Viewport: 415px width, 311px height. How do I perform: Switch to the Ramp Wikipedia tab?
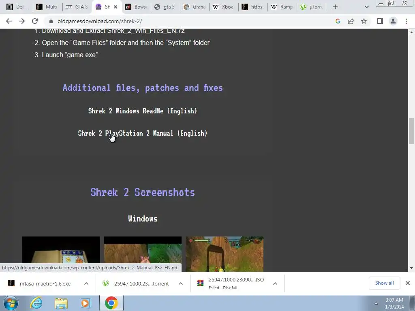click(x=282, y=7)
